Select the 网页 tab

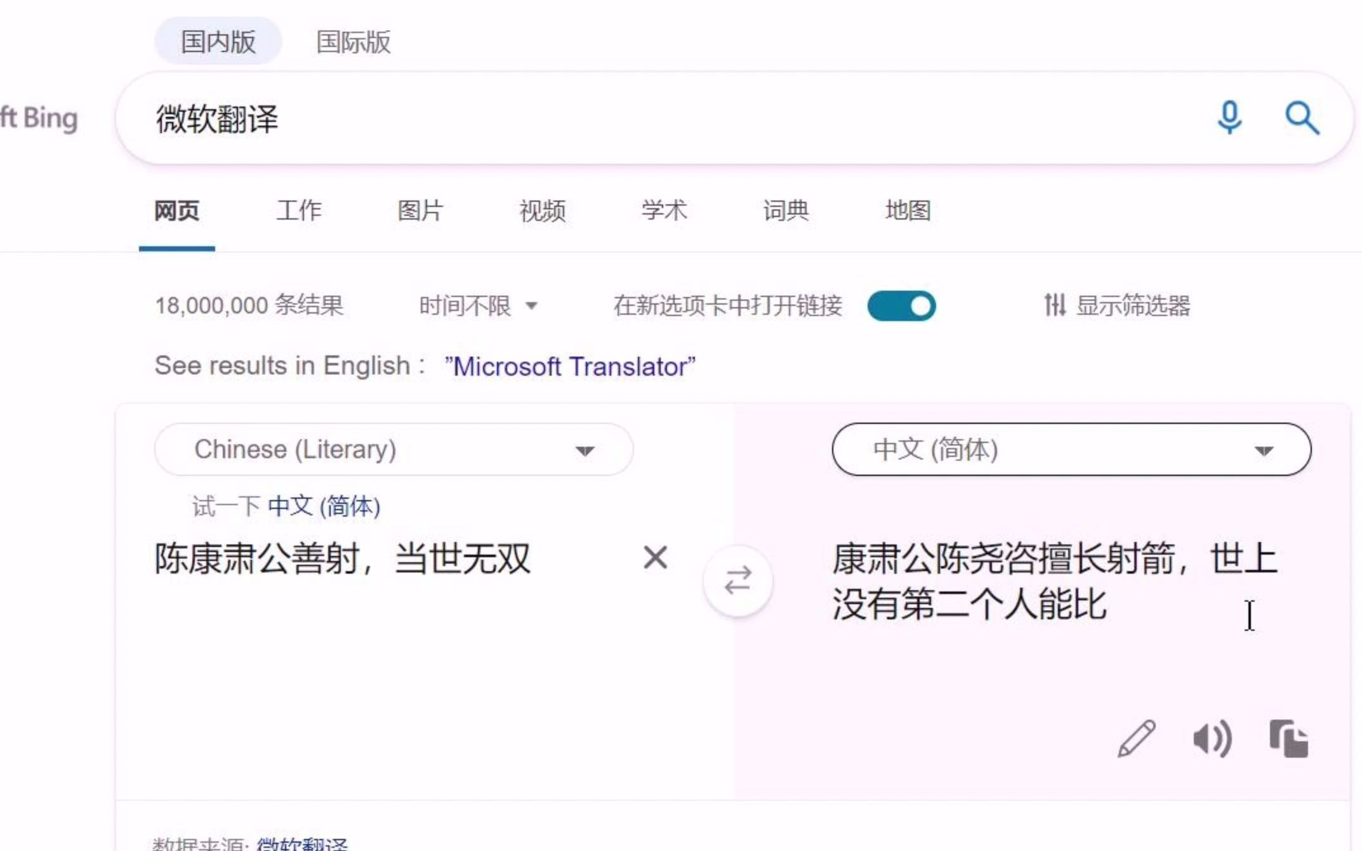(176, 211)
